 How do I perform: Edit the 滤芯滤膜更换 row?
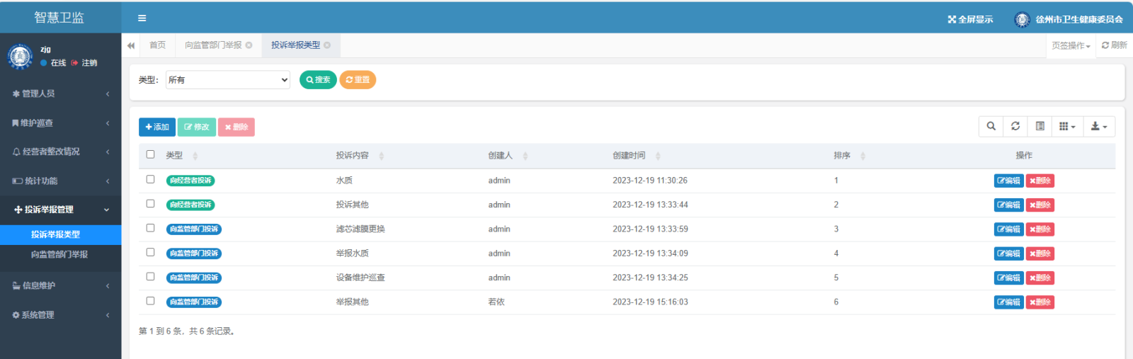(x=1008, y=229)
